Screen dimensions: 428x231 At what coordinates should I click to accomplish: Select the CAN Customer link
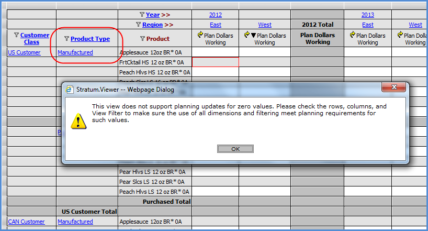click(x=26, y=222)
